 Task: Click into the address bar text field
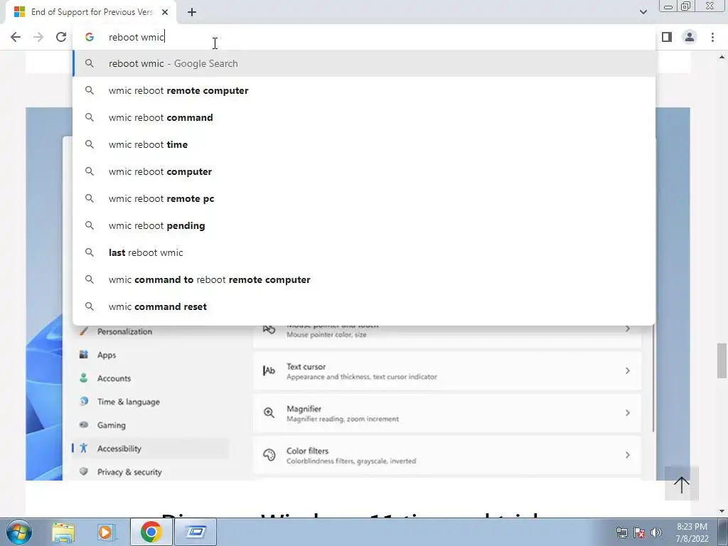coord(364,37)
